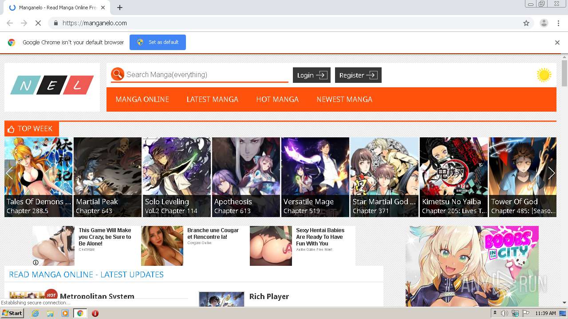Stop loading the page

38,23
